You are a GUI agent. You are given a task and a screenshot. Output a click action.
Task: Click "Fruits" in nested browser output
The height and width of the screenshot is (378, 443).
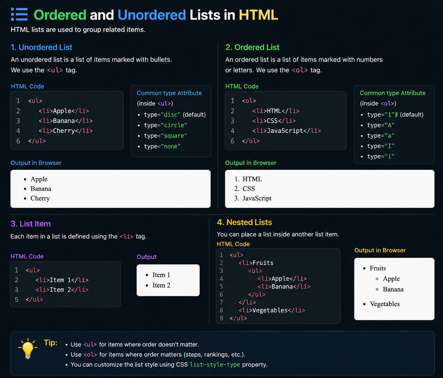378,268
